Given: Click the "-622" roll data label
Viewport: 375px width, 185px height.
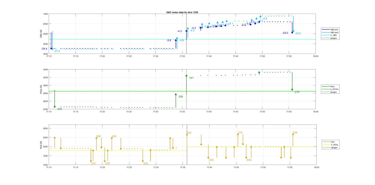Looking at the screenshot, I should [x=145, y=163].
